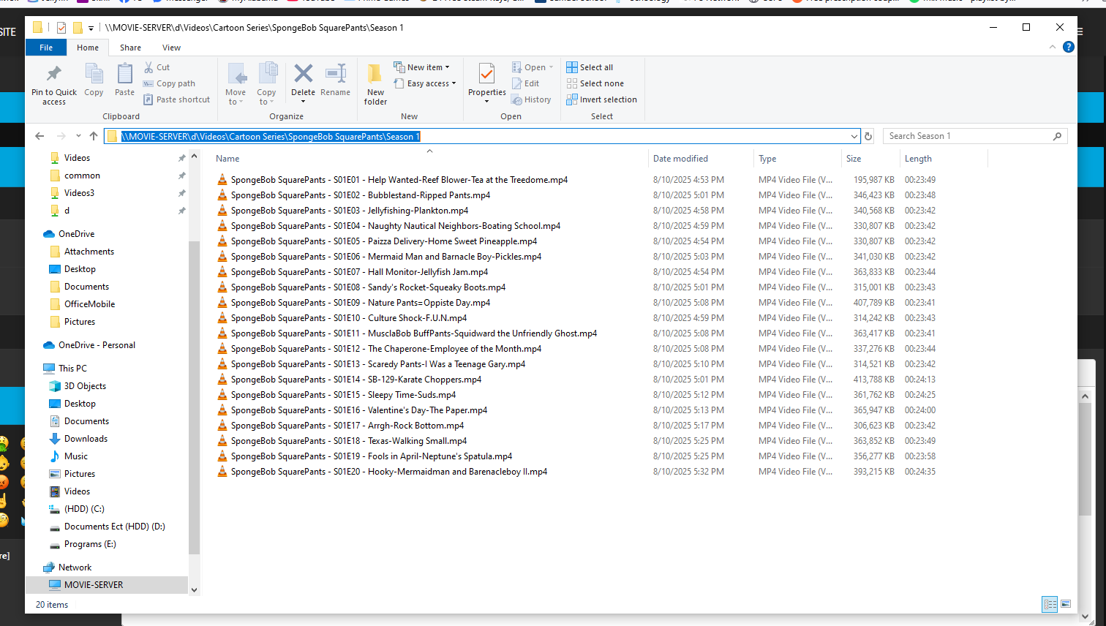
Task: Expand the New item dropdown
Action: (422, 67)
